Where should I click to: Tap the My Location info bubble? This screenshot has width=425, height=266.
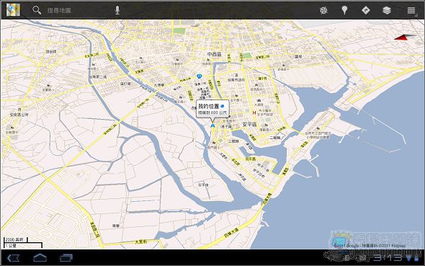[x=212, y=109]
